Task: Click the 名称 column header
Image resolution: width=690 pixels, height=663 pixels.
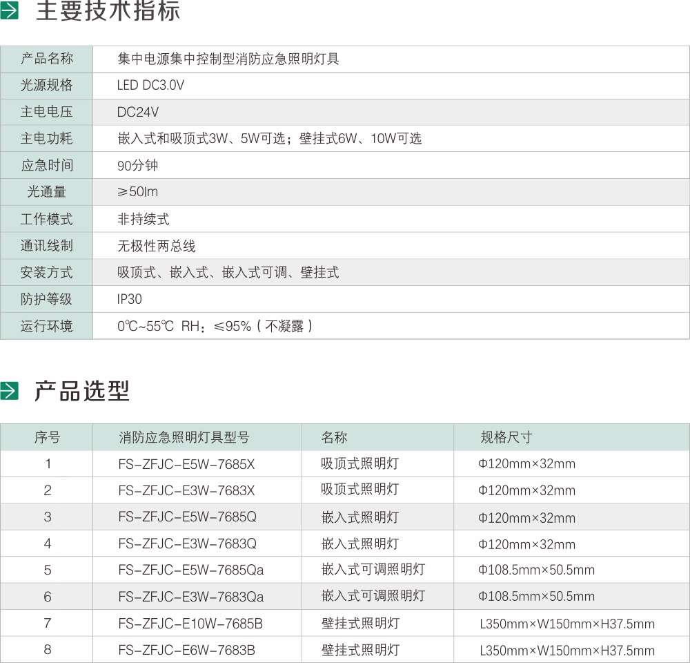Action: (334, 437)
